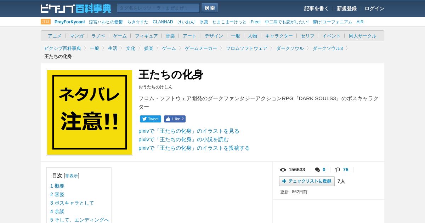Post a pixiv illustration for 王たちの化身

tap(194, 148)
